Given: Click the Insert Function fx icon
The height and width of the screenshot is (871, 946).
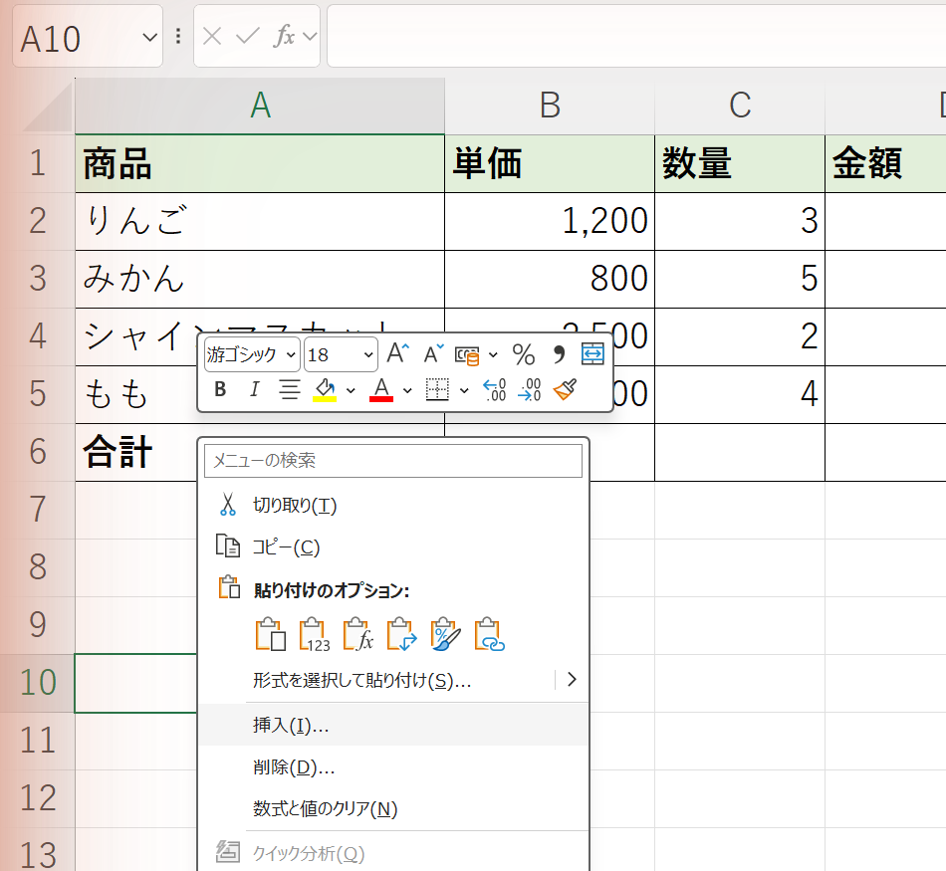Looking at the screenshot, I should [x=284, y=36].
